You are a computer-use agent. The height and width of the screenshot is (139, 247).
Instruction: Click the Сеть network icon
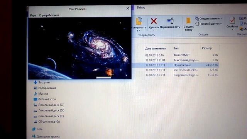point(34,129)
